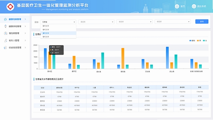
Task: Open the dropdown right of 甘肃省 selector
Action: 96,22
